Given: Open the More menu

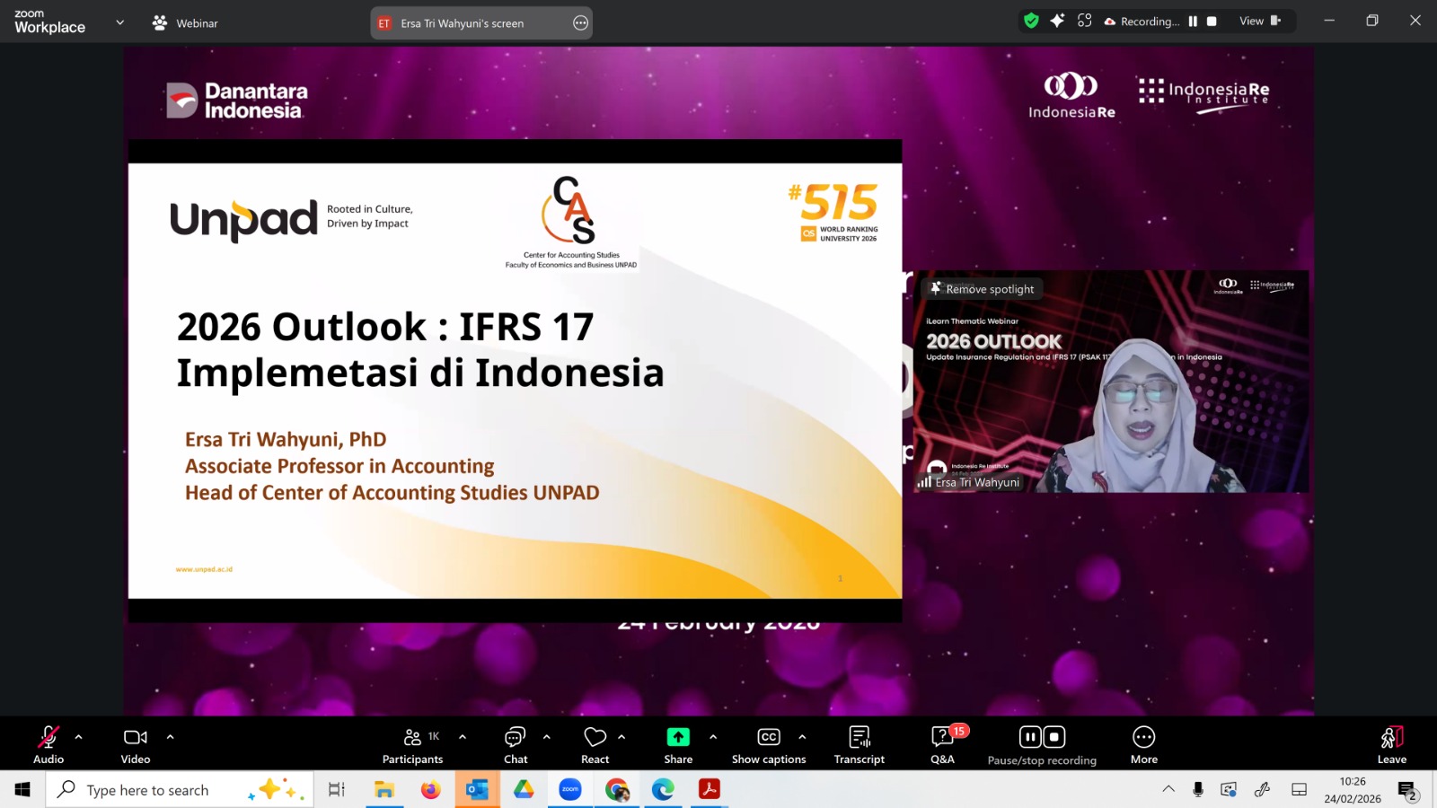Looking at the screenshot, I should 1143,744.
